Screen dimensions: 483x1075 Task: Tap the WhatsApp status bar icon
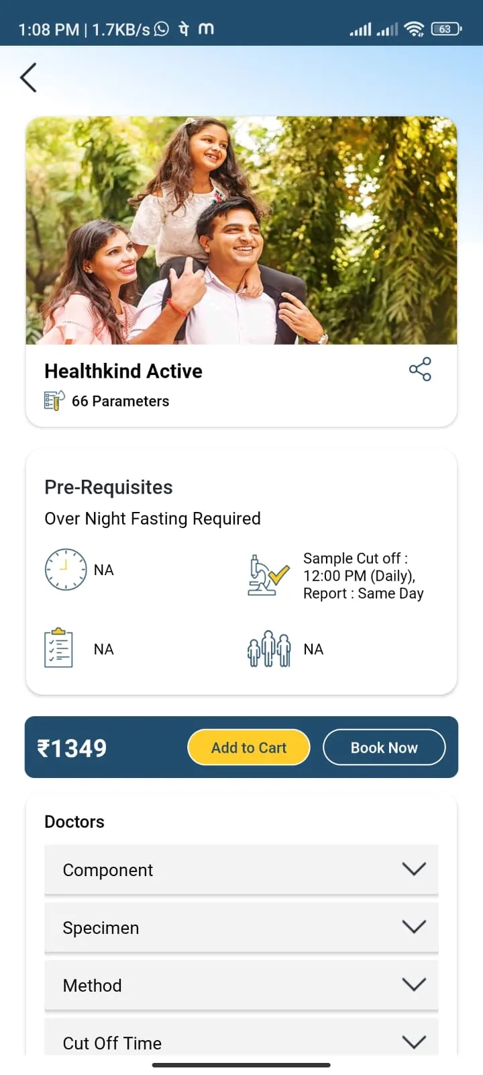162,29
